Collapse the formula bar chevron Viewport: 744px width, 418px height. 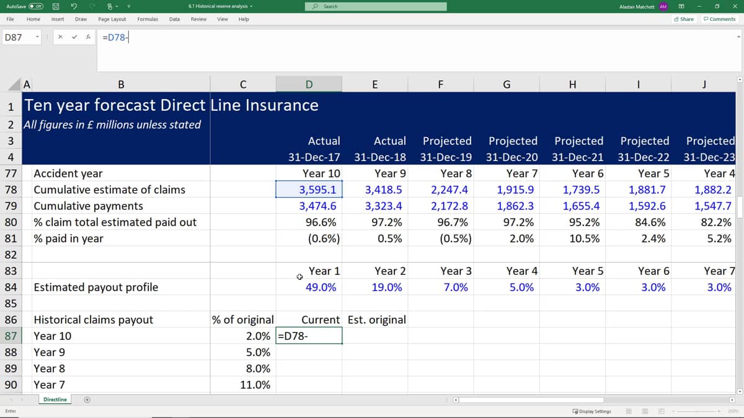(x=738, y=37)
